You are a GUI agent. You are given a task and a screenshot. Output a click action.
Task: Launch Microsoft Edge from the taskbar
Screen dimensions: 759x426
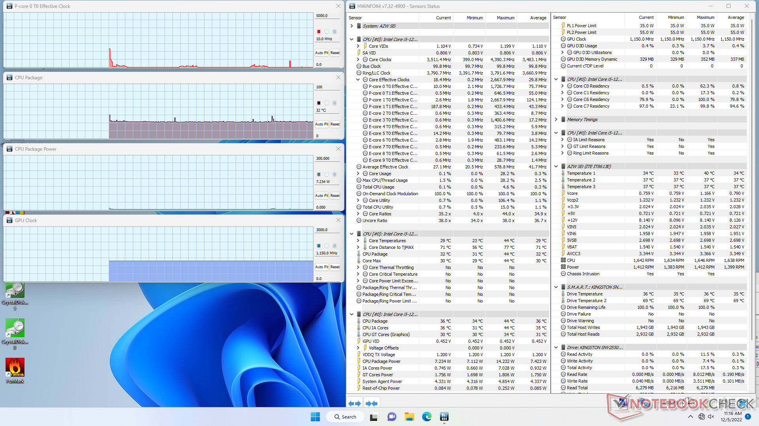[427, 417]
